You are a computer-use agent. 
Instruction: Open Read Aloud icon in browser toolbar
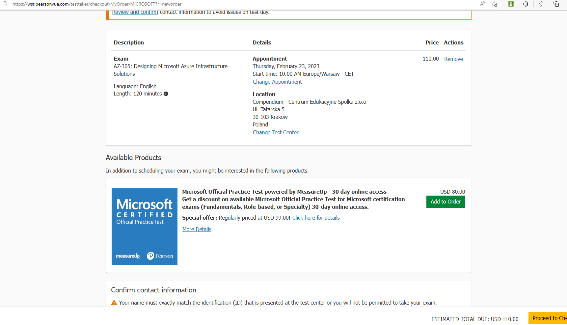(x=482, y=4)
